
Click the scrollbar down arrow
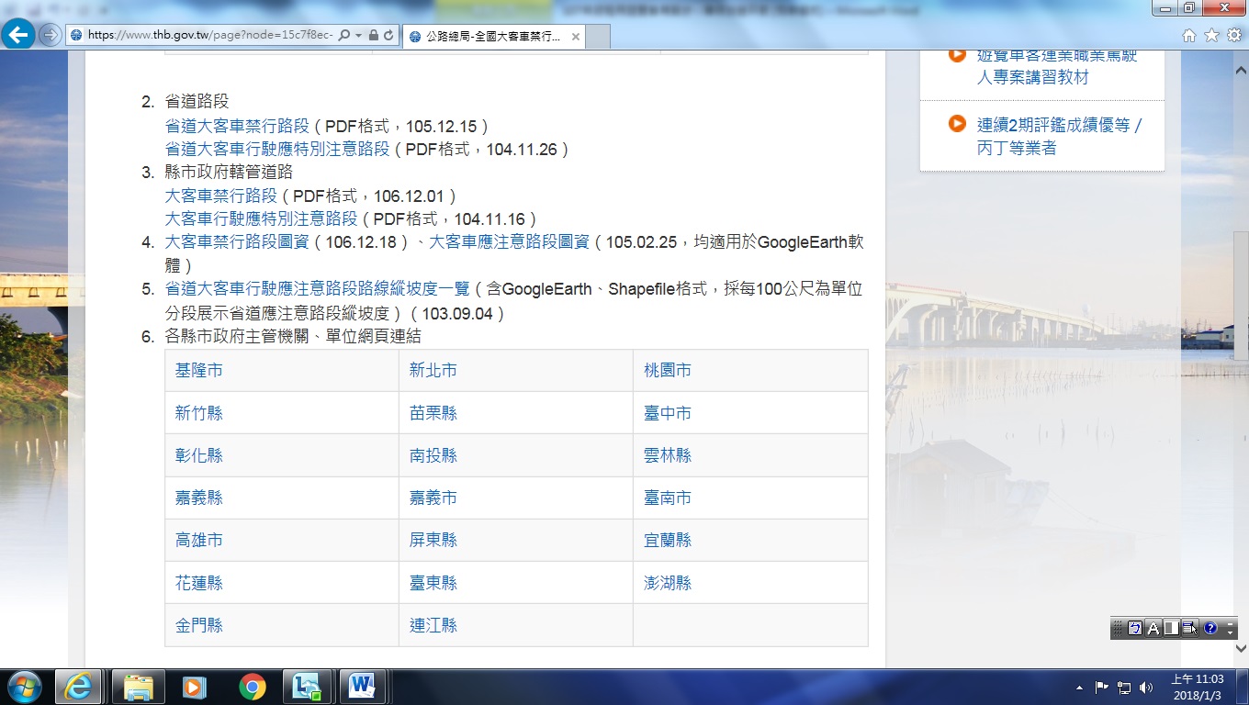pos(1241,648)
